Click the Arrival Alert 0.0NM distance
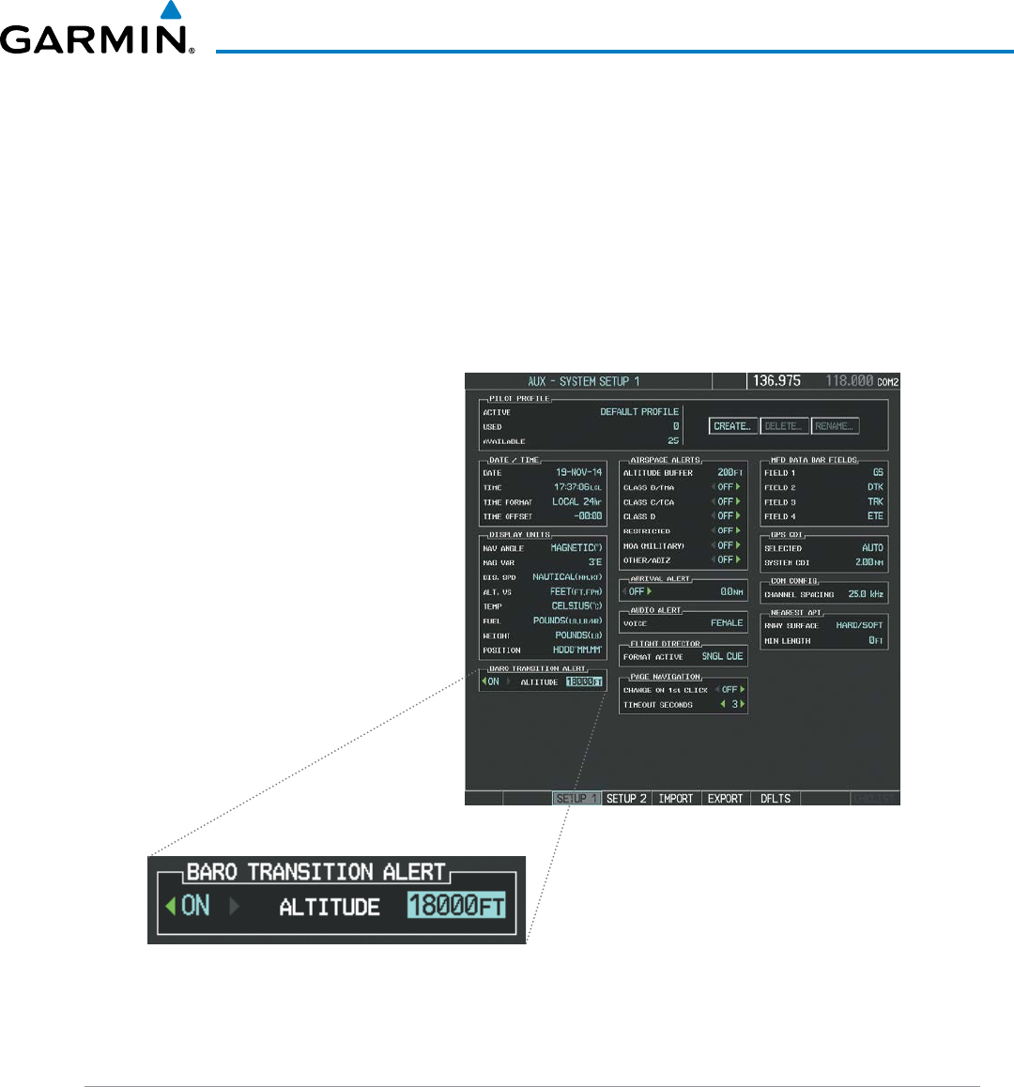 [731, 592]
